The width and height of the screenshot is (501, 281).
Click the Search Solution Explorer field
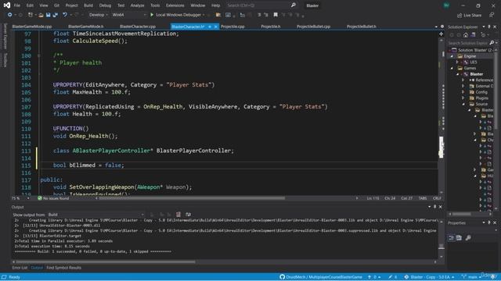(x=468, y=43)
